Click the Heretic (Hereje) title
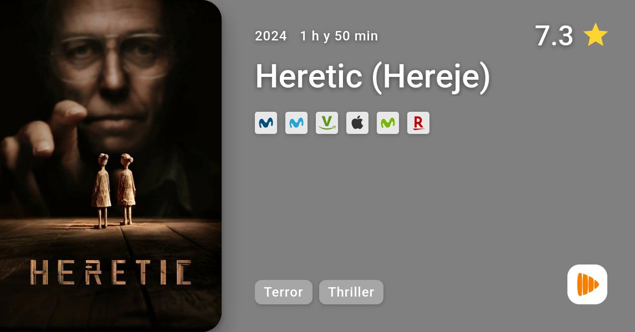 click(x=373, y=76)
